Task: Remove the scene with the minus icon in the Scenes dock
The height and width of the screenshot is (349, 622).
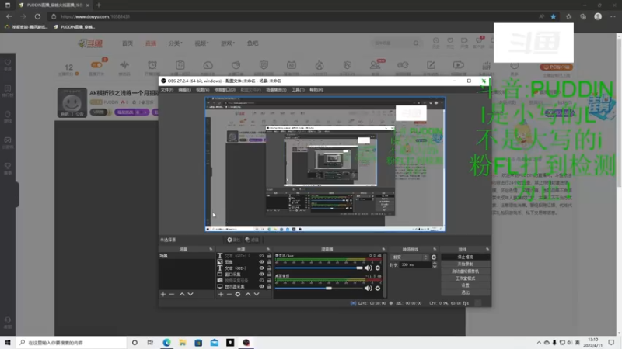Action: point(172,295)
